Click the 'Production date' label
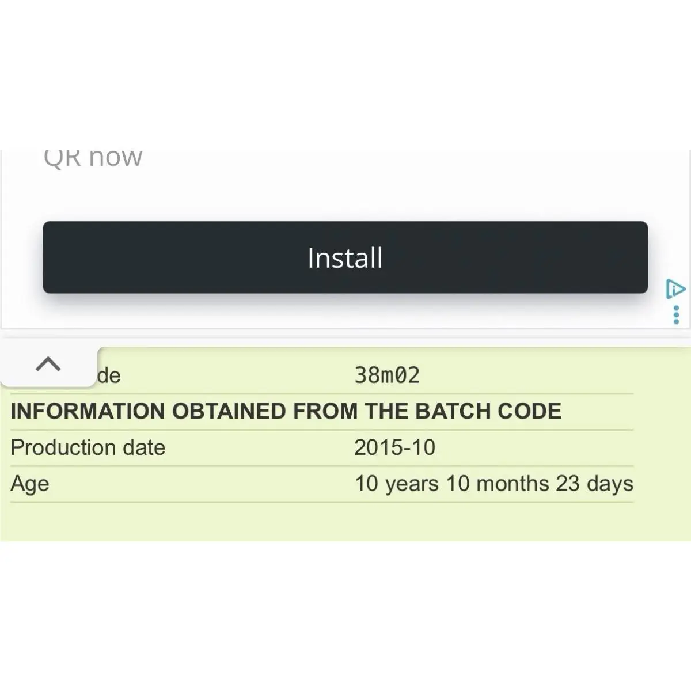The image size is (691, 691). [88, 447]
